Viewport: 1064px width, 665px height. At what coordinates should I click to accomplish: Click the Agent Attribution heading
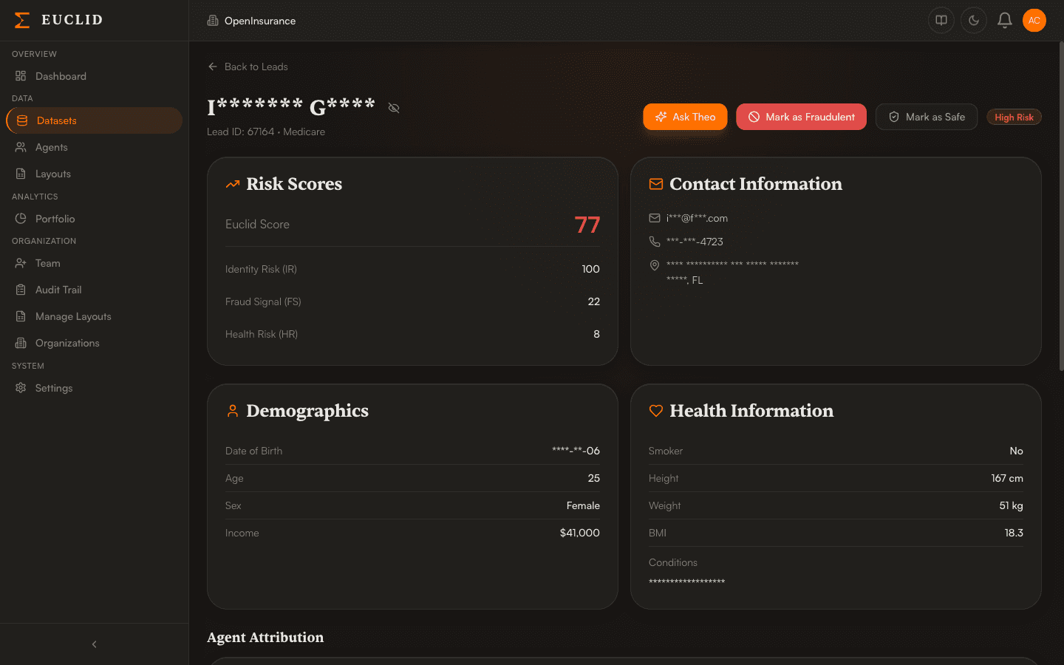pyautogui.click(x=265, y=638)
